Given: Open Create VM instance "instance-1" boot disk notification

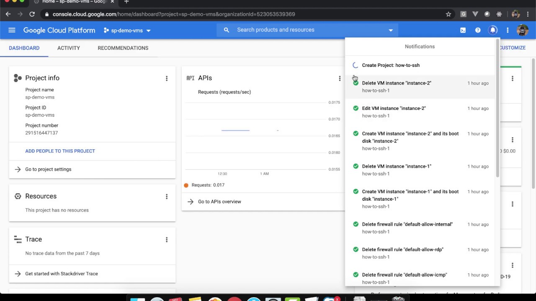Looking at the screenshot, I should 420,199.
